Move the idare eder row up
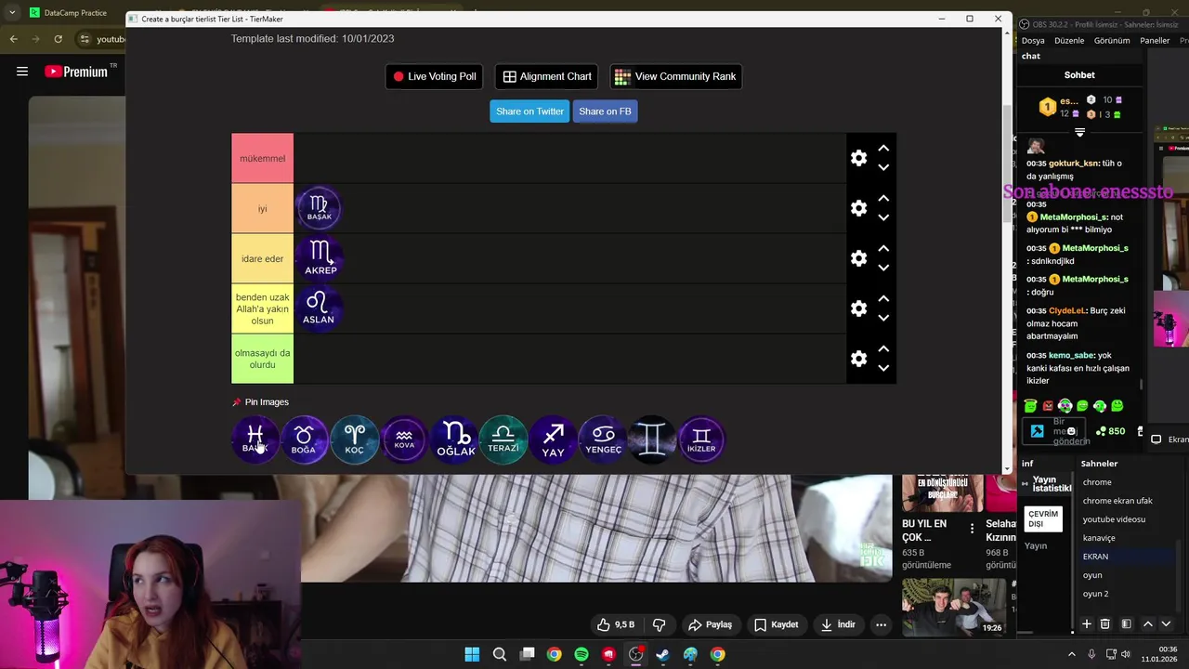This screenshot has height=669, width=1189. [883, 249]
